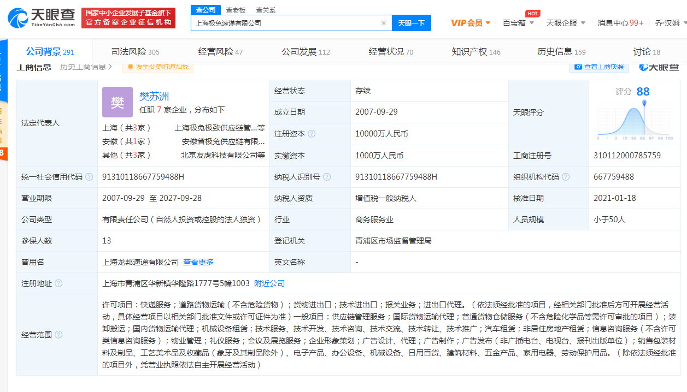Open the 天眼企服 dropdown
Image resolution: width=687 pixels, height=392 pixels.
pyautogui.click(x=566, y=23)
